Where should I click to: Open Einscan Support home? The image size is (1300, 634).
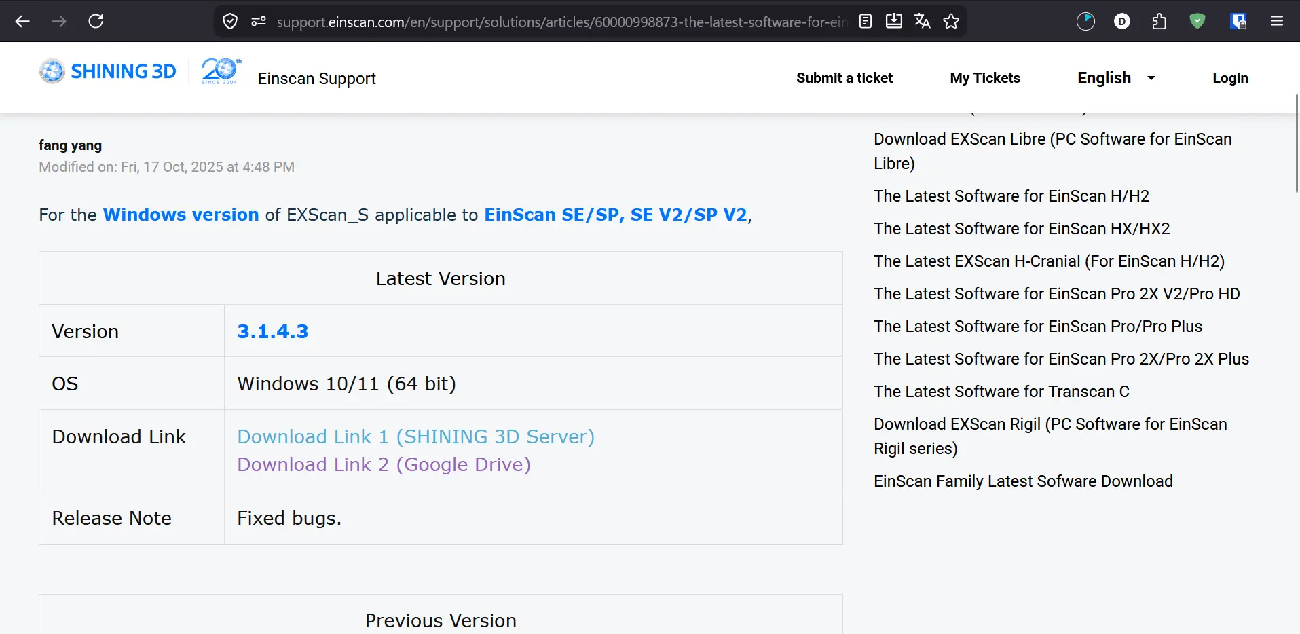point(317,79)
